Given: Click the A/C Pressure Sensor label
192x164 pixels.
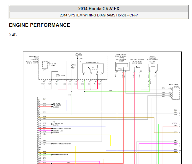Looking at the screenshot, I should [121, 58].
